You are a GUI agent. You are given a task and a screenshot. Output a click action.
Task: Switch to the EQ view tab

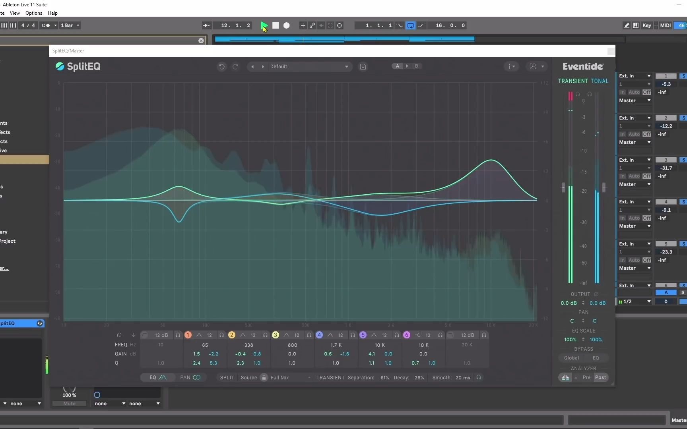[x=158, y=378]
